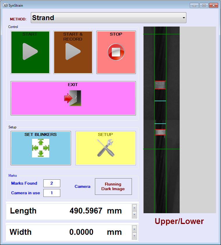
Task: Increase Length unit with up arrow
Action: click(x=134, y=207)
